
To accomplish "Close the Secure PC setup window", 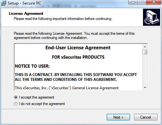I will (154, 2).
